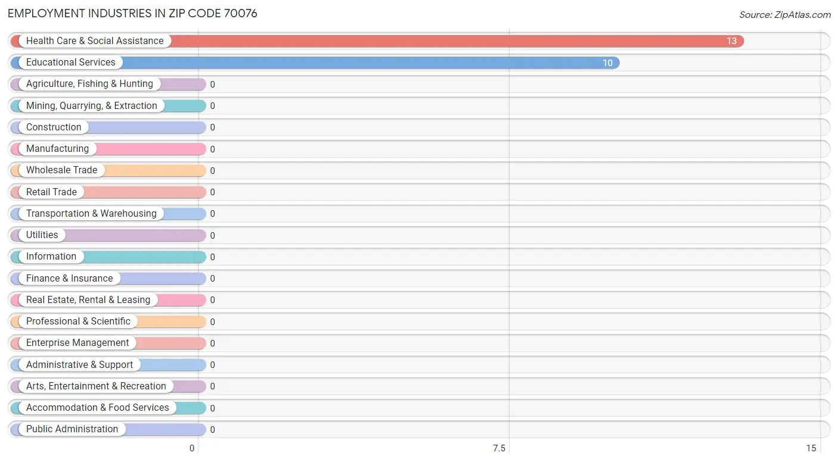This screenshot has height=462, width=838.
Task: Select the Administrative & Support label
Action: 80,364
